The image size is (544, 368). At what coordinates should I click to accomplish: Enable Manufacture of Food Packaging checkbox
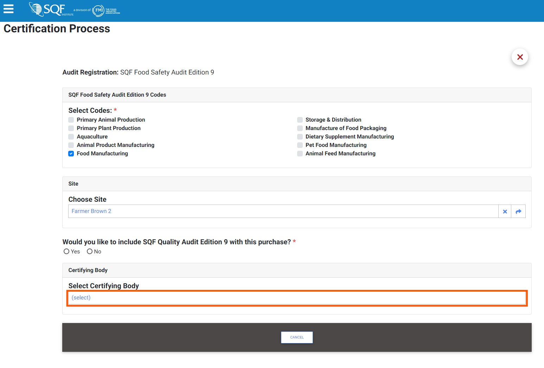pos(300,128)
